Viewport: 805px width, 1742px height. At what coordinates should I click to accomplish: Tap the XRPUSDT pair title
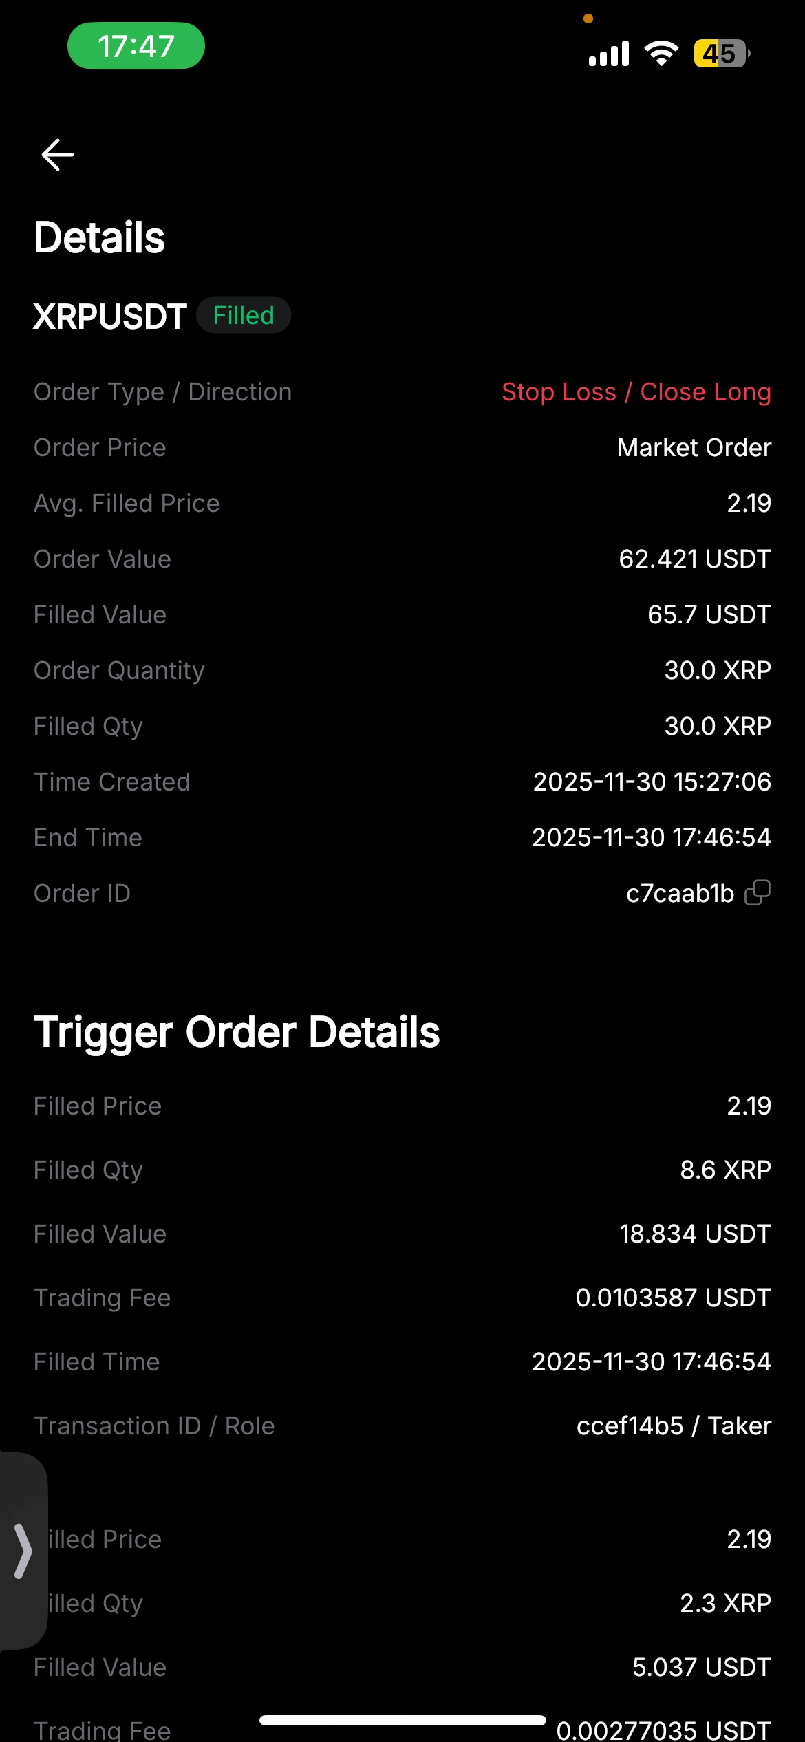pos(110,316)
